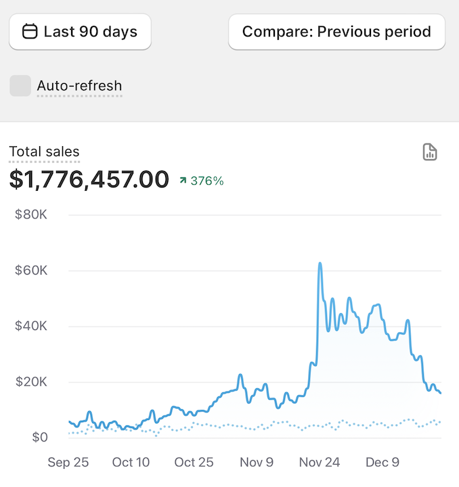Click the $40K axis label

[x=31, y=326]
